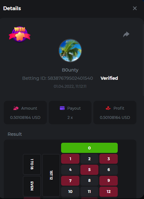Click the vertical scrollbar on the right
144x199 pixels.
click(143, 60)
